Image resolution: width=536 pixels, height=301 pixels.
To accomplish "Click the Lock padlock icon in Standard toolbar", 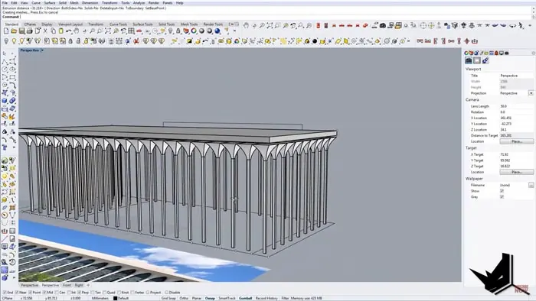I will (178, 31).
